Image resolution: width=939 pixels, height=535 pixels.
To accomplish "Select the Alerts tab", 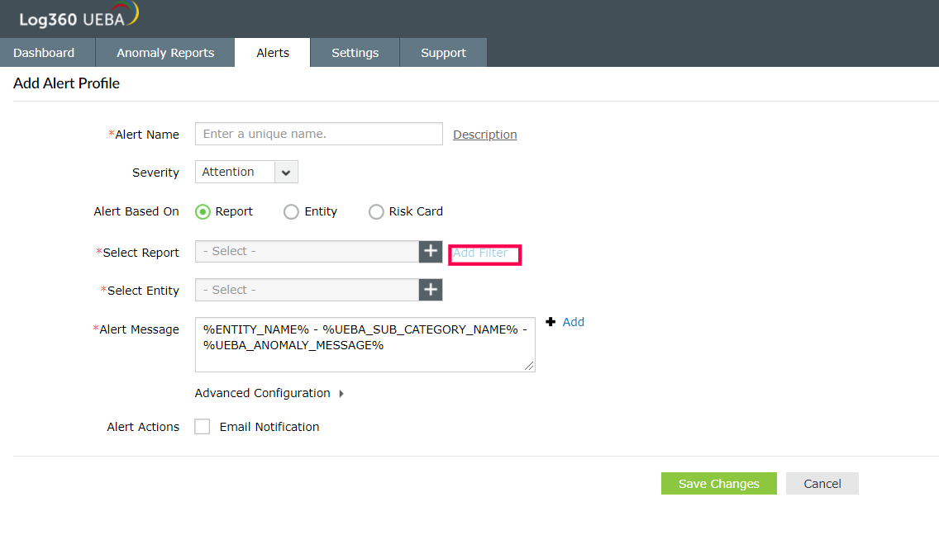I will tap(273, 53).
